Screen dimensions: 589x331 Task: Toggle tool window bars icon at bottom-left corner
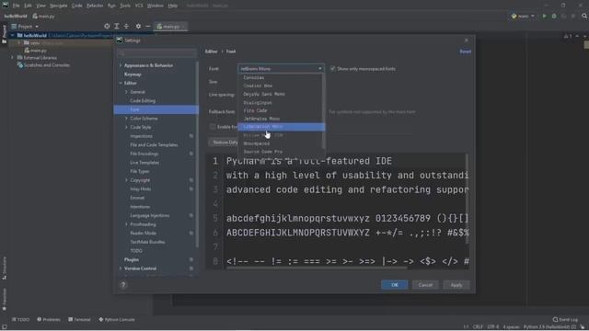point(4,327)
